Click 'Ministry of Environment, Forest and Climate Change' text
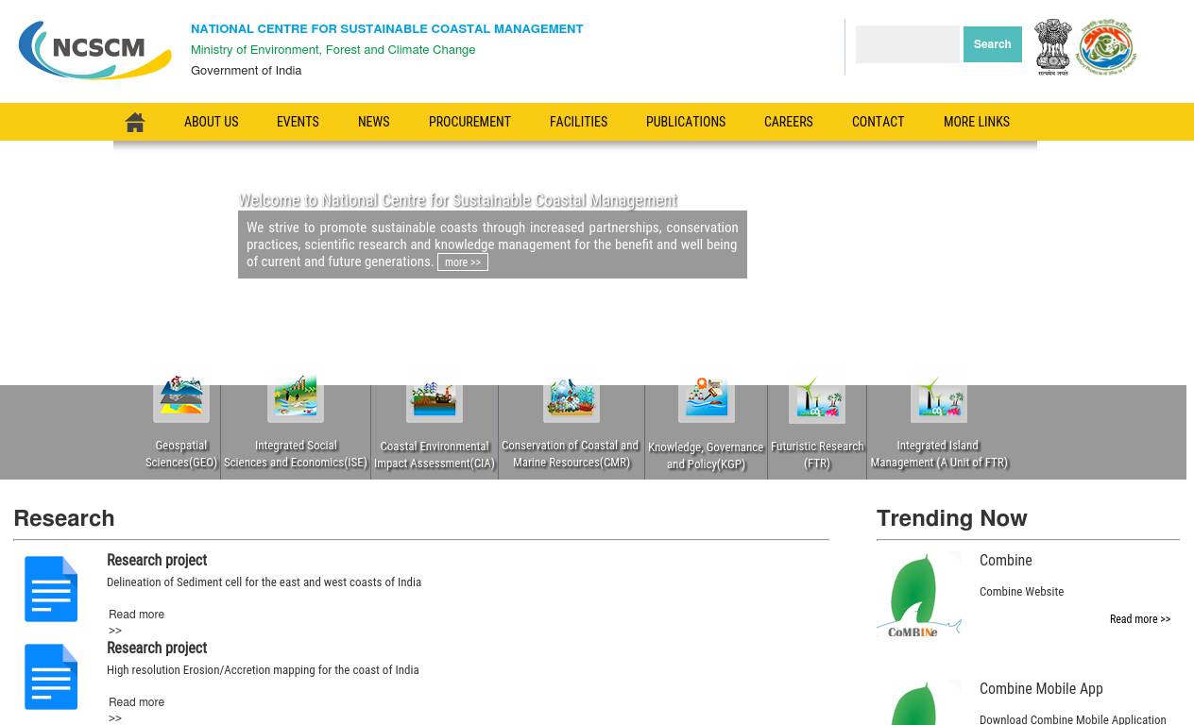Viewport: 1194px width, 725px height. point(333,50)
